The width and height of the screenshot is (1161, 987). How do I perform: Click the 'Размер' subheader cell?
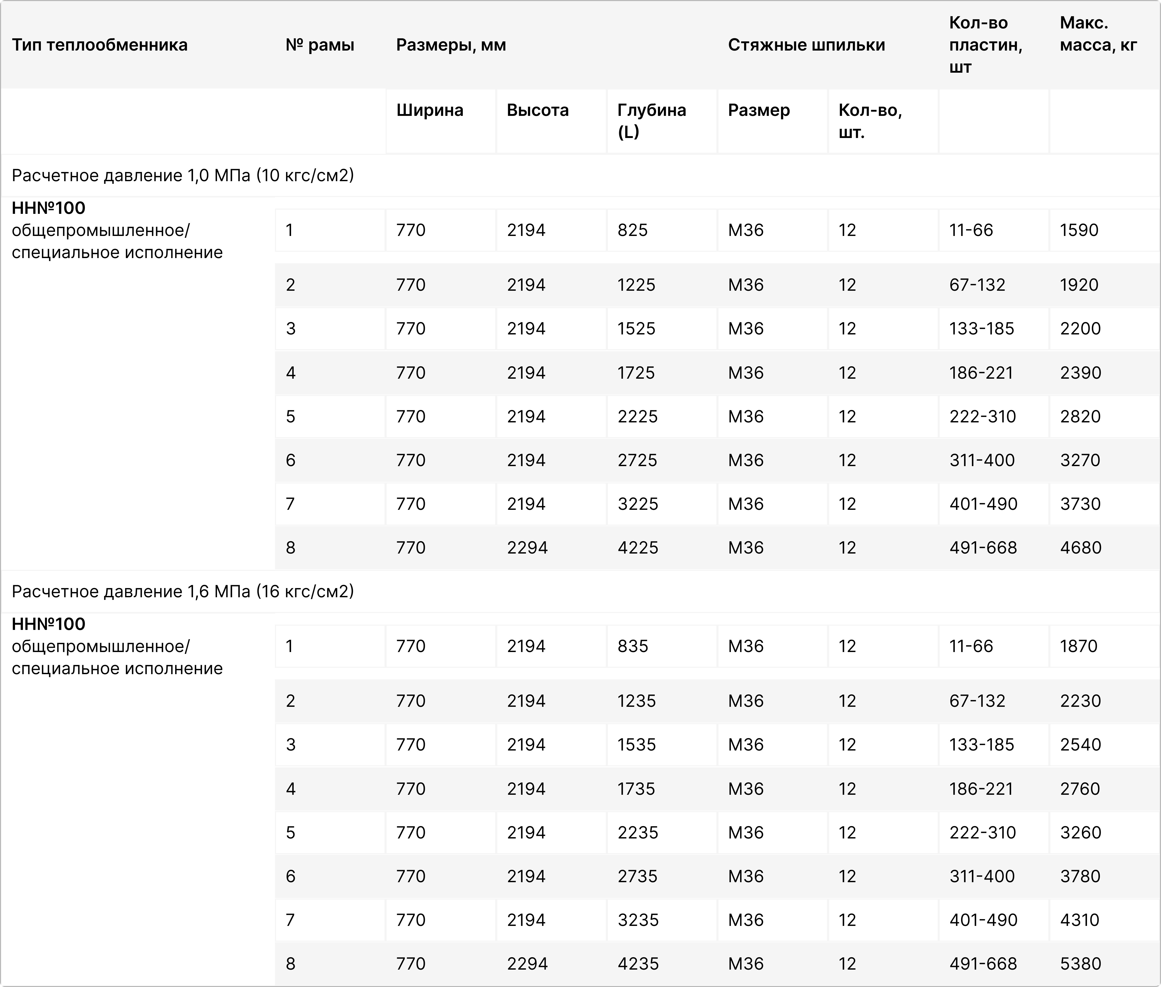click(759, 110)
